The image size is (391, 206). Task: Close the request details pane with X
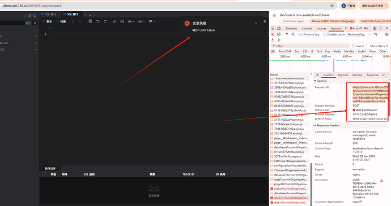coord(317,75)
